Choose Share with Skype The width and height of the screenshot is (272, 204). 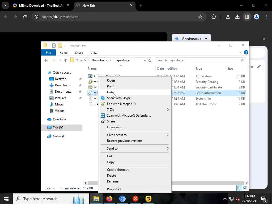tap(135, 98)
